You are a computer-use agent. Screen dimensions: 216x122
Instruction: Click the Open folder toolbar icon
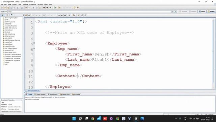pos(5,7)
